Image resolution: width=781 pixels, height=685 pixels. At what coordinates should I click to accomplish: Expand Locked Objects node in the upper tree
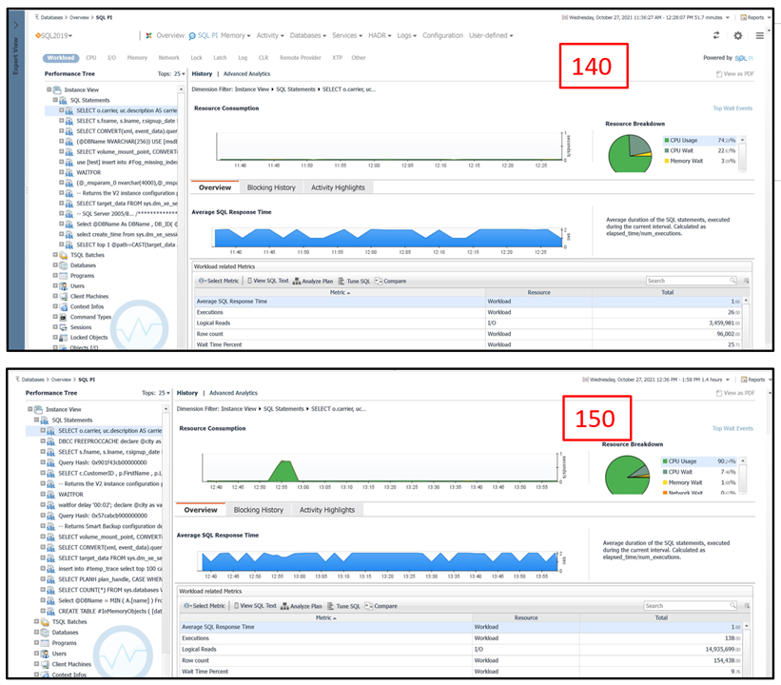[x=55, y=338]
